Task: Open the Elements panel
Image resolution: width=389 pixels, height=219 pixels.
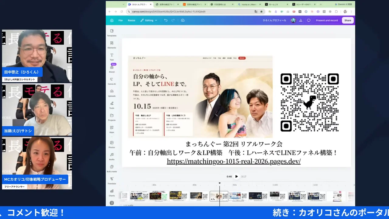Action: pyautogui.click(x=112, y=45)
